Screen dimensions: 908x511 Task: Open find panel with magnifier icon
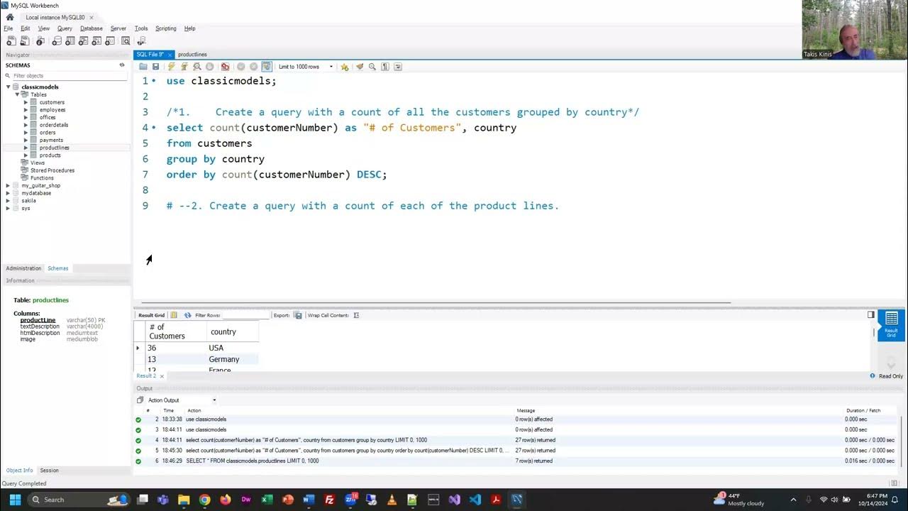372,67
